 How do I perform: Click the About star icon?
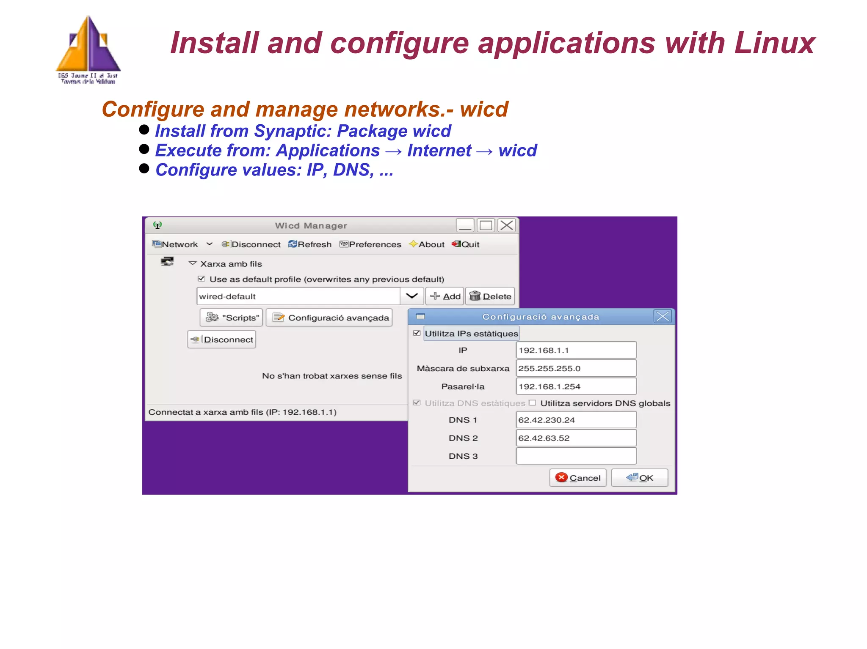414,244
